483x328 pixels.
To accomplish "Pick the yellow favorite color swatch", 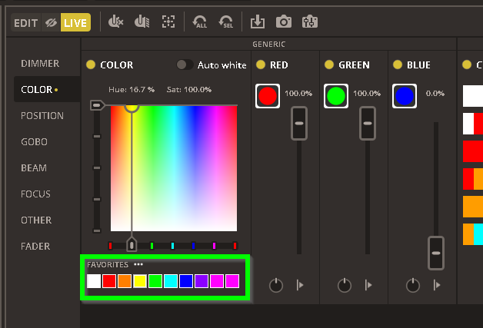I will (140, 281).
